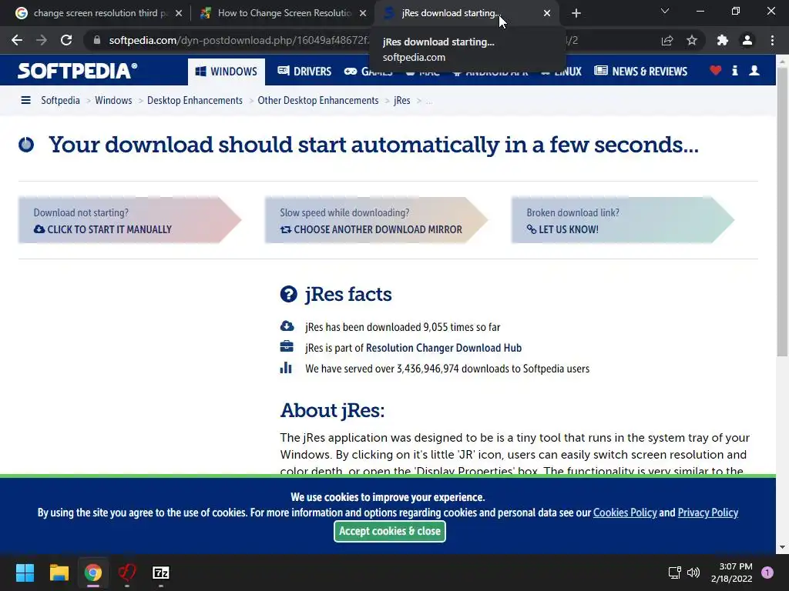
Task: Open a new browser tab with plus
Action: click(576, 13)
